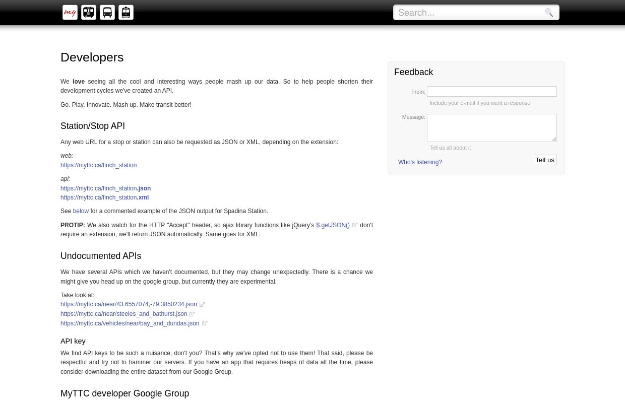Viewport: 625px width, 403px height.
Task: Click the 'web:' label
Action: click(67, 156)
